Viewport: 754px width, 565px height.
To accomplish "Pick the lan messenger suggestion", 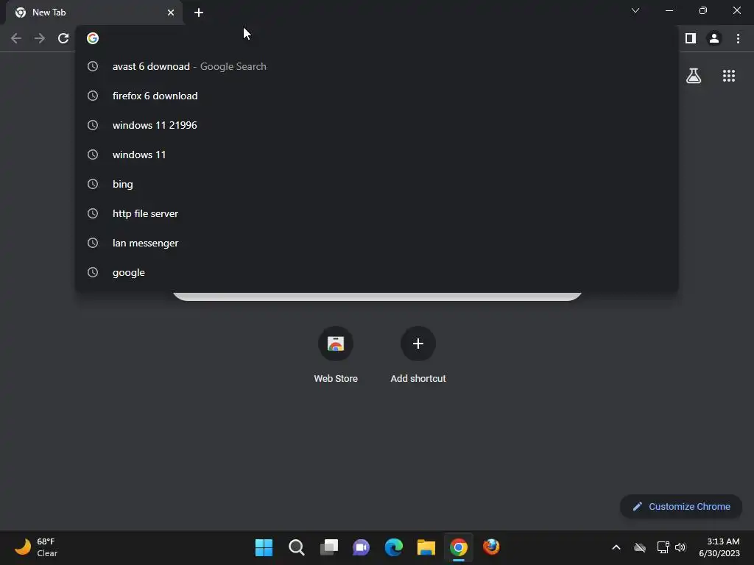I will click(377, 243).
